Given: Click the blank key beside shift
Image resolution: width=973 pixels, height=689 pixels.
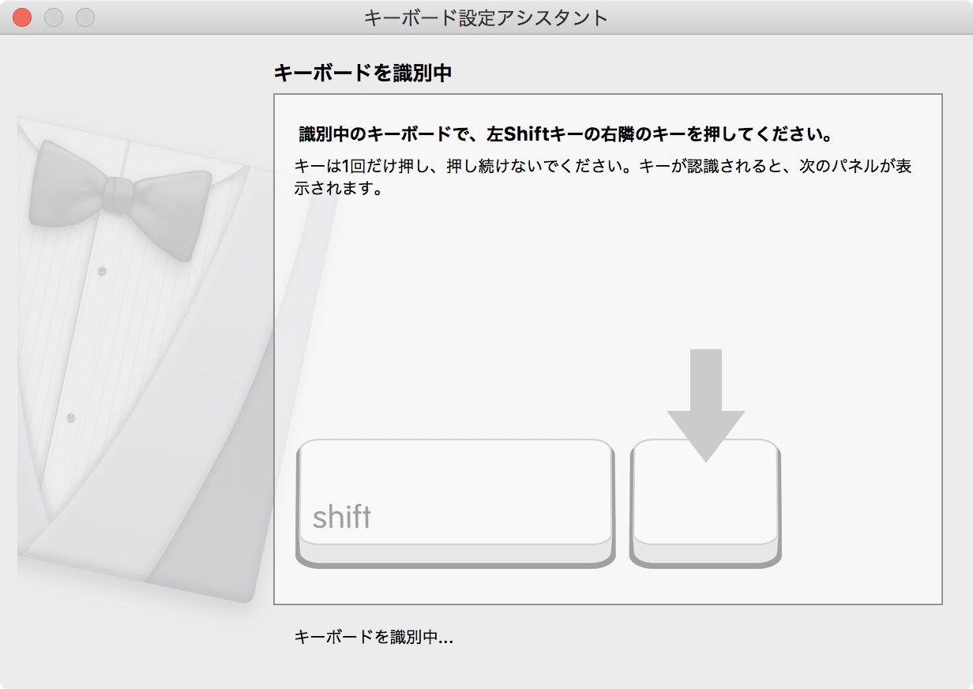Looking at the screenshot, I should point(705,503).
